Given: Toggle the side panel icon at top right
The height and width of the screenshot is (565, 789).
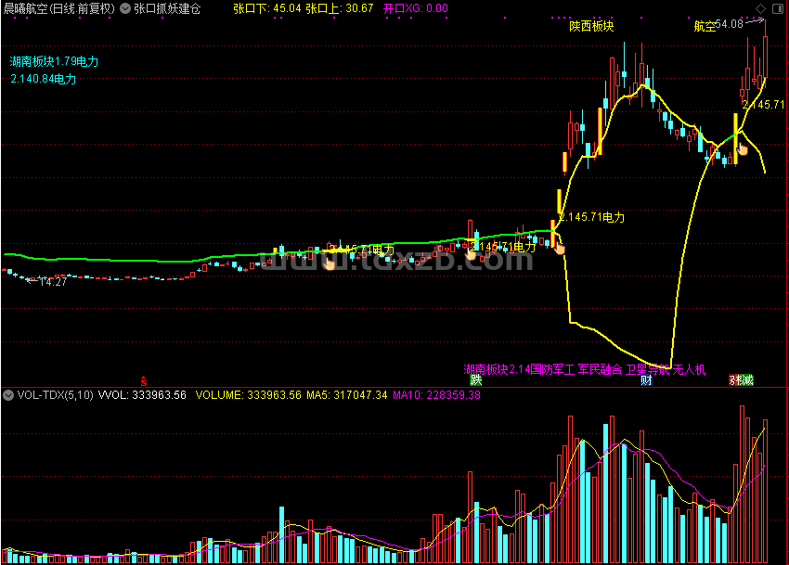Looking at the screenshot, I should pos(777,8).
